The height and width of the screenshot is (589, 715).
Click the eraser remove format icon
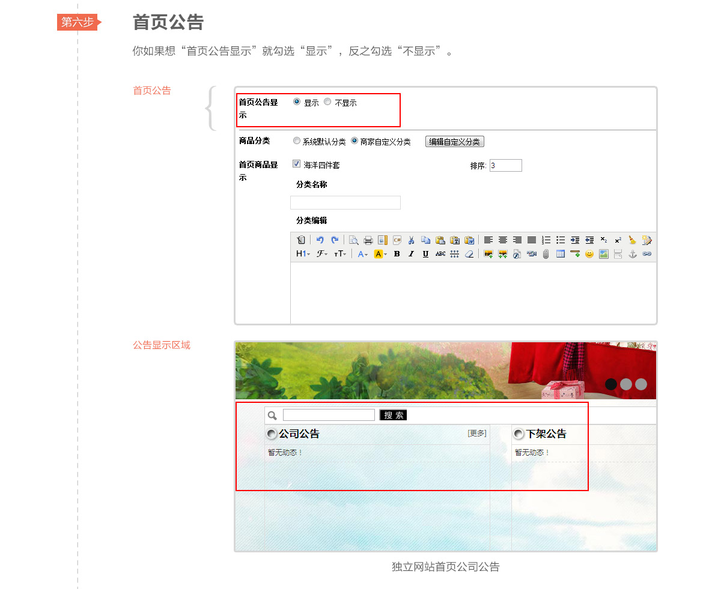(469, 254)
